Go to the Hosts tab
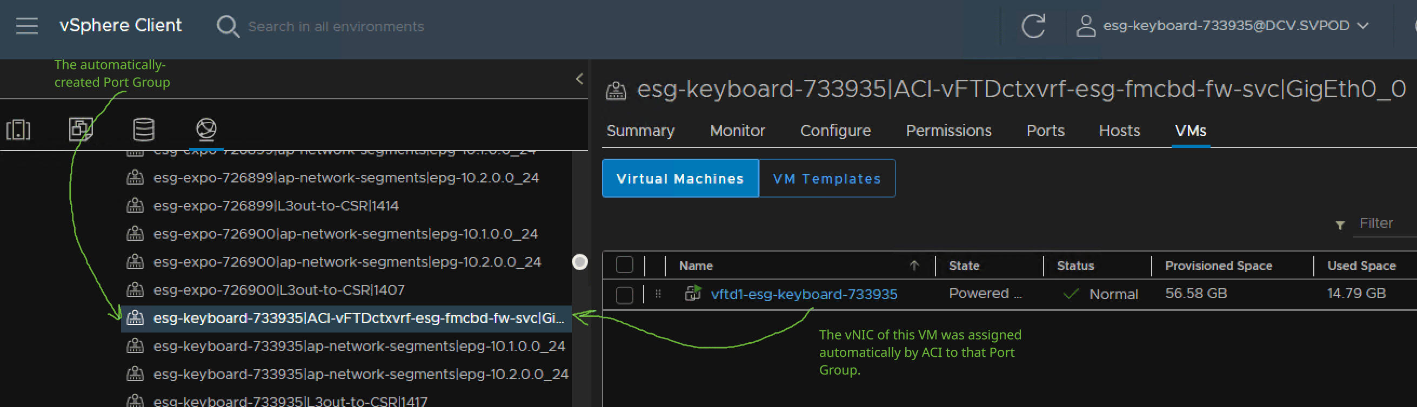 tap(1119, 131)
